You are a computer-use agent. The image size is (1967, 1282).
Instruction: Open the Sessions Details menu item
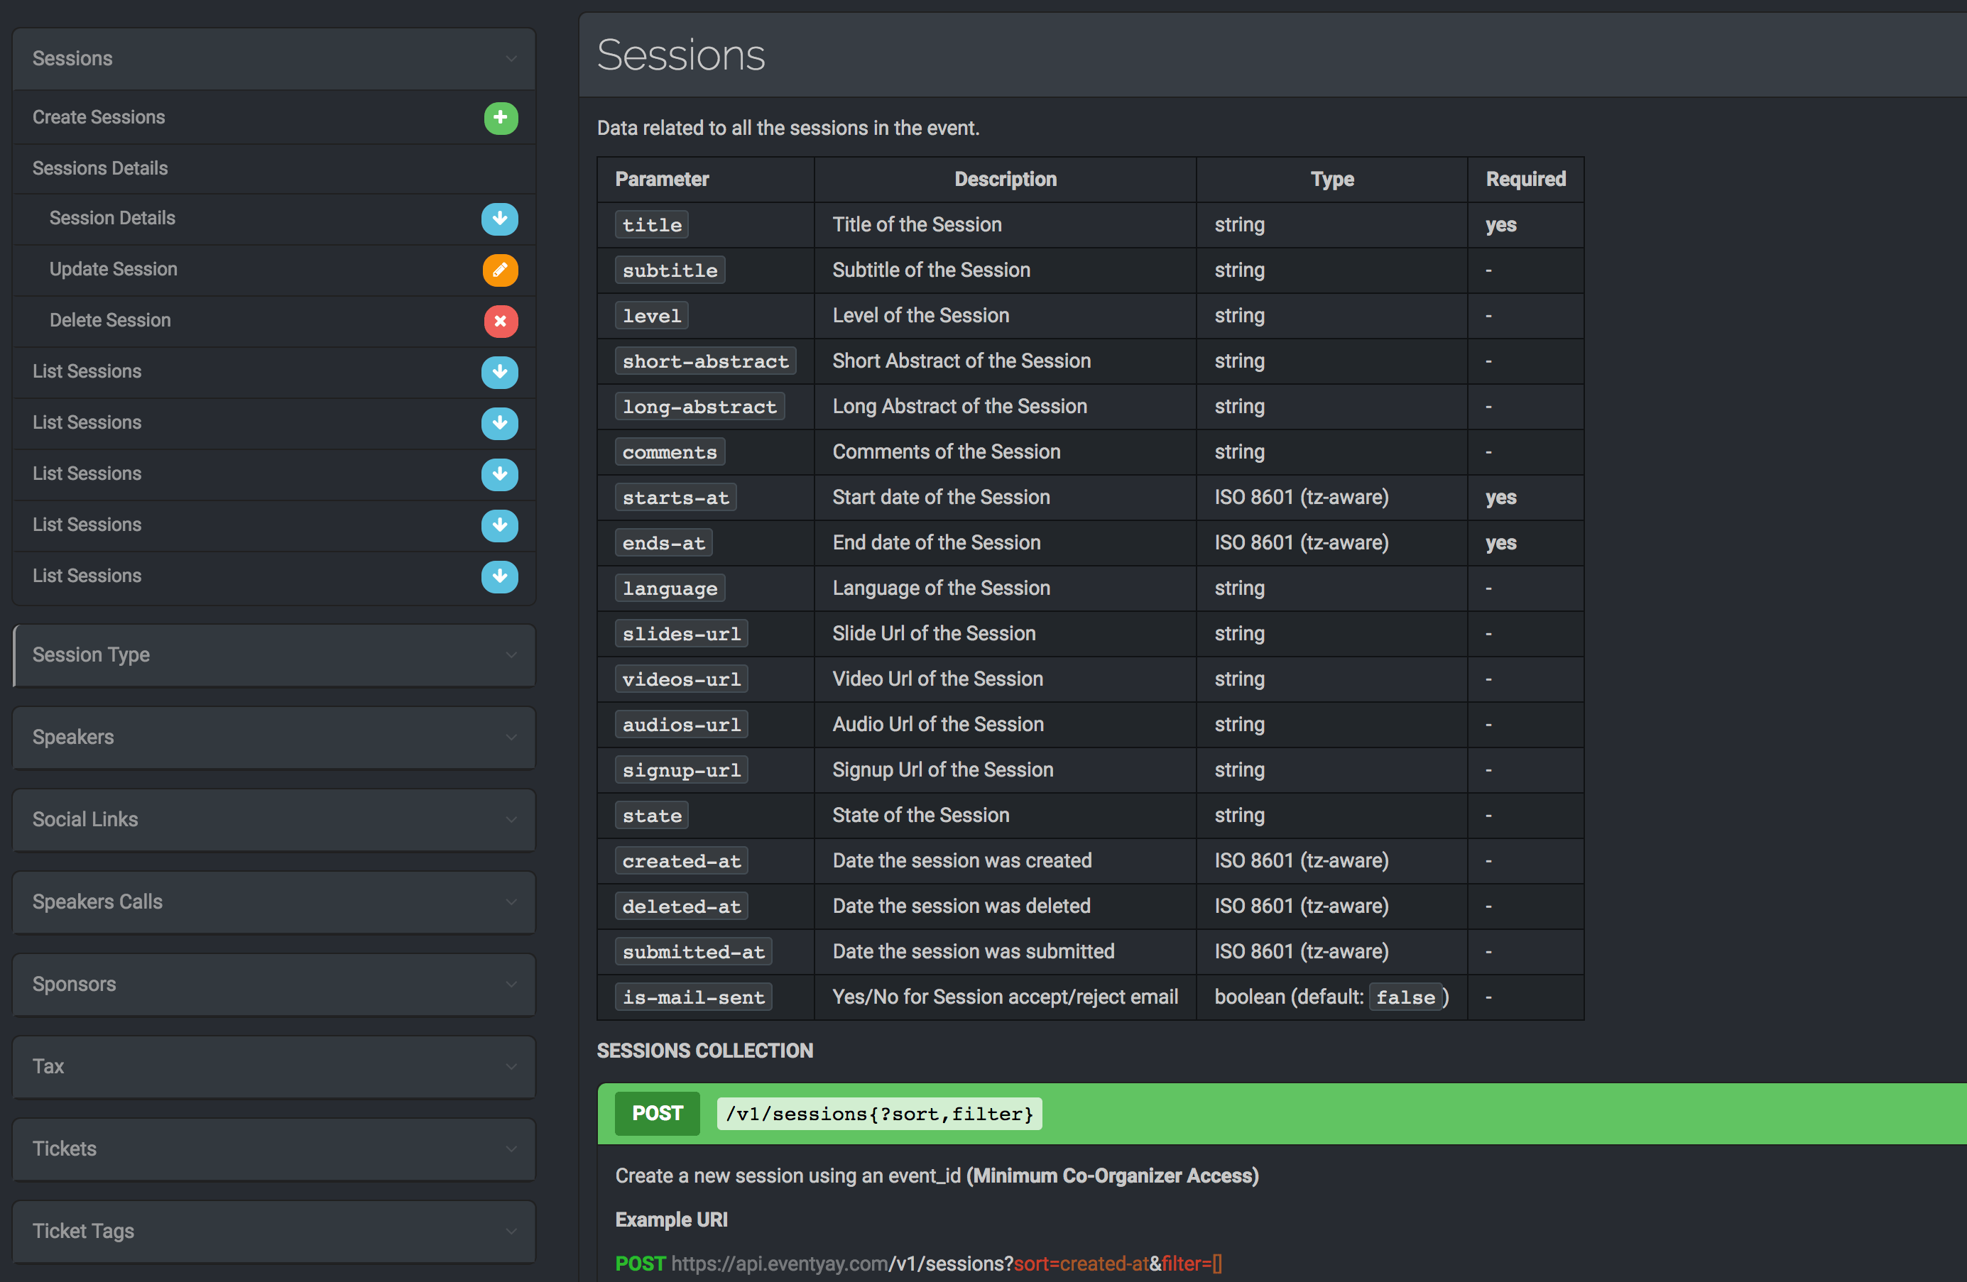100,168
